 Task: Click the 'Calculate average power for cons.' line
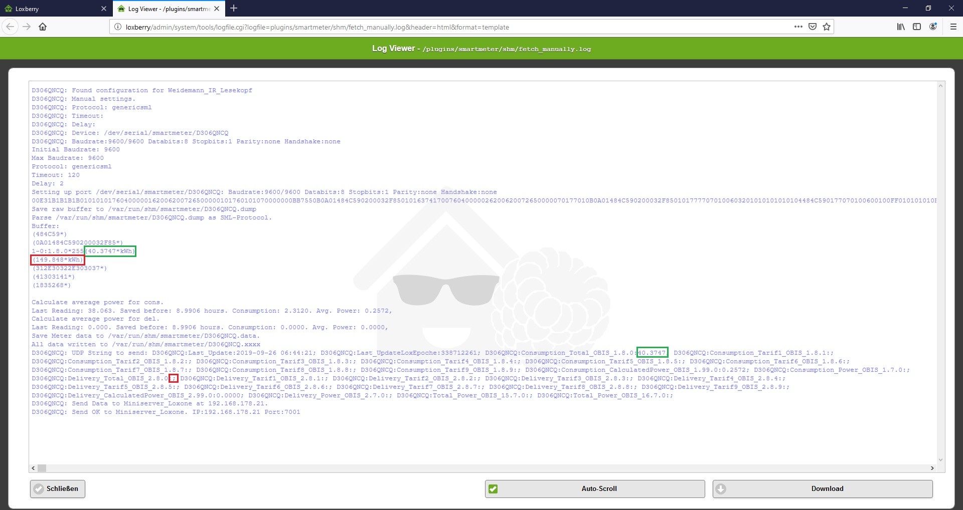tap(98, 303)
